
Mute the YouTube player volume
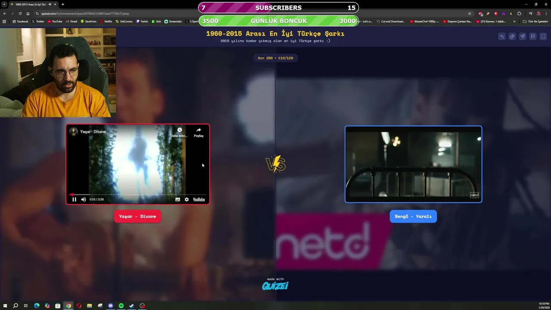(84, 199)
